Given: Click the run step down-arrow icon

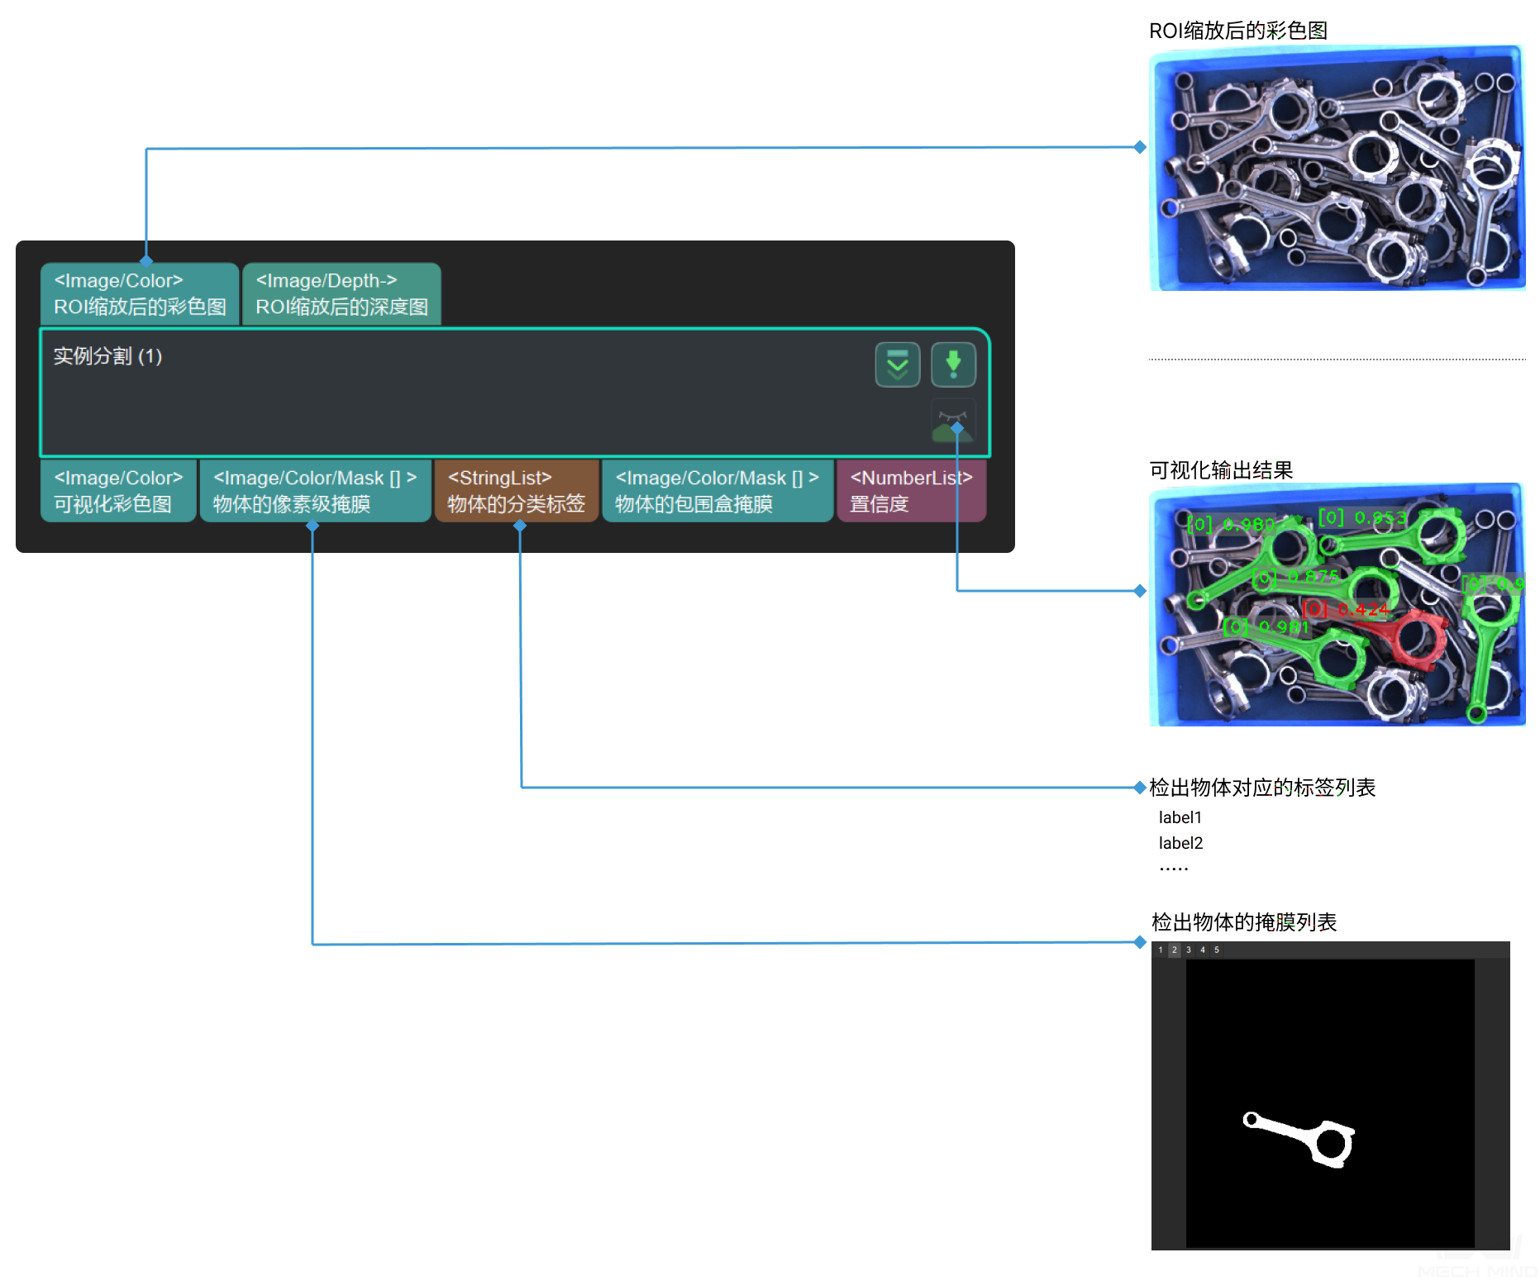Looking at the screenshot, I should (x=953, y=364).
